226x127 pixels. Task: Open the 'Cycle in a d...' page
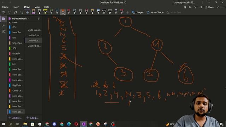(x=34, y=30)
